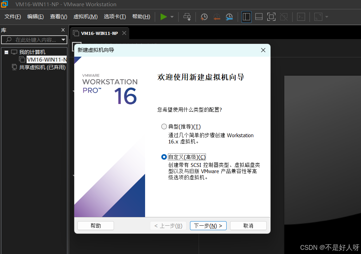Click the monitor icon beside 我的计算机
Screen dimensions: 361x254
(14, 52)
